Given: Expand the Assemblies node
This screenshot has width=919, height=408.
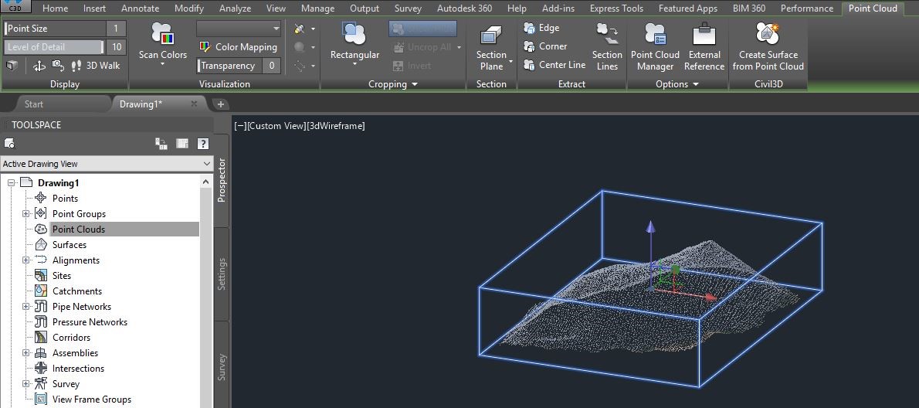Looking at the screenshot, I should pos(25,353).
